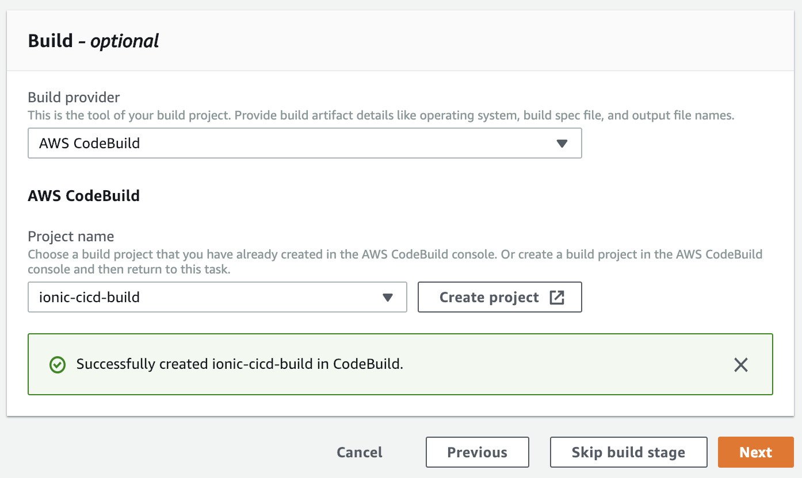Click the Project name helper description text
This screenshot has height=478, width=802.
395,261
